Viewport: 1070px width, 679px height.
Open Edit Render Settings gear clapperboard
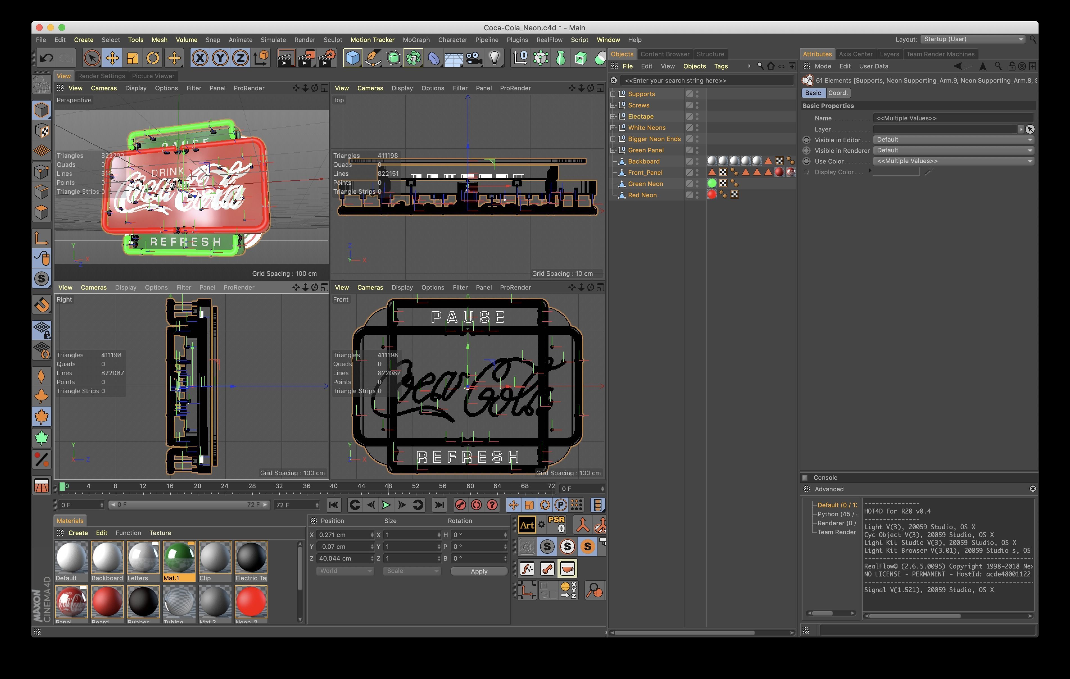tap(327, 58)
